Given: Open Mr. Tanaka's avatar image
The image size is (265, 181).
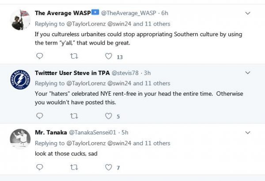Looking at the screenshot, I should (x=20, y=139).
